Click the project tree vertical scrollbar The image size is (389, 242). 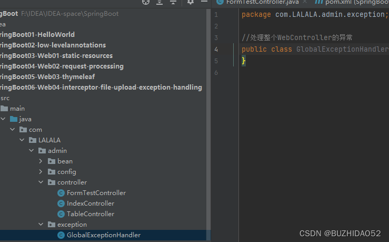[x=208, y=124]
